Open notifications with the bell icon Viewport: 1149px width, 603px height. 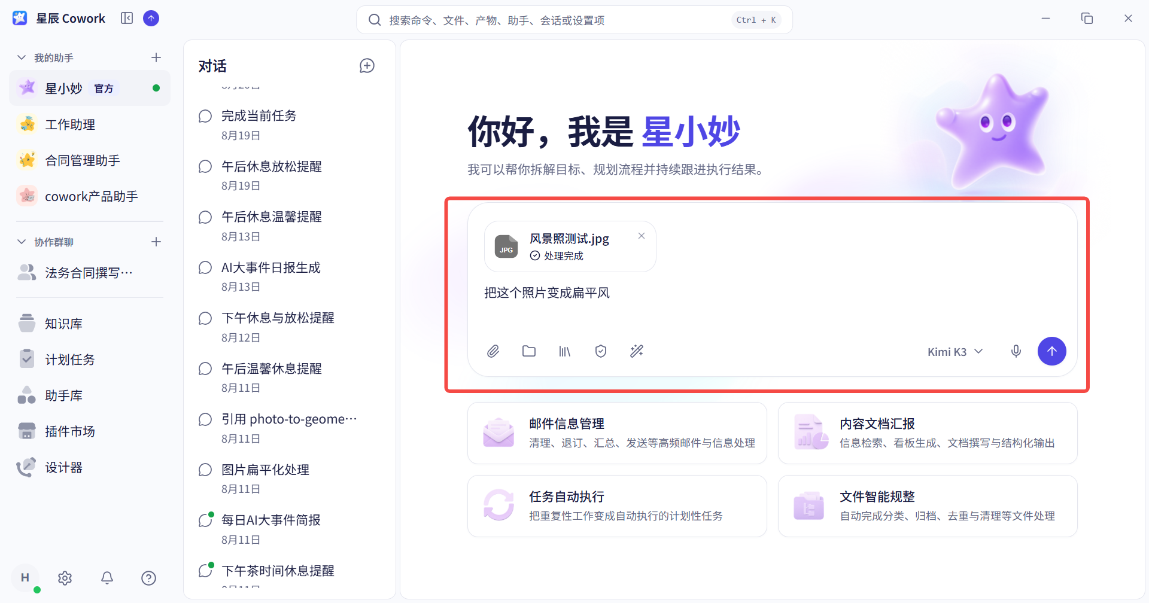coord(107,578)
